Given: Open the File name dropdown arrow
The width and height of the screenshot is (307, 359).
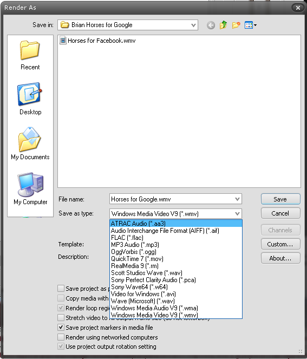Looking at the screenshot, I should click(x=237, y=199).
